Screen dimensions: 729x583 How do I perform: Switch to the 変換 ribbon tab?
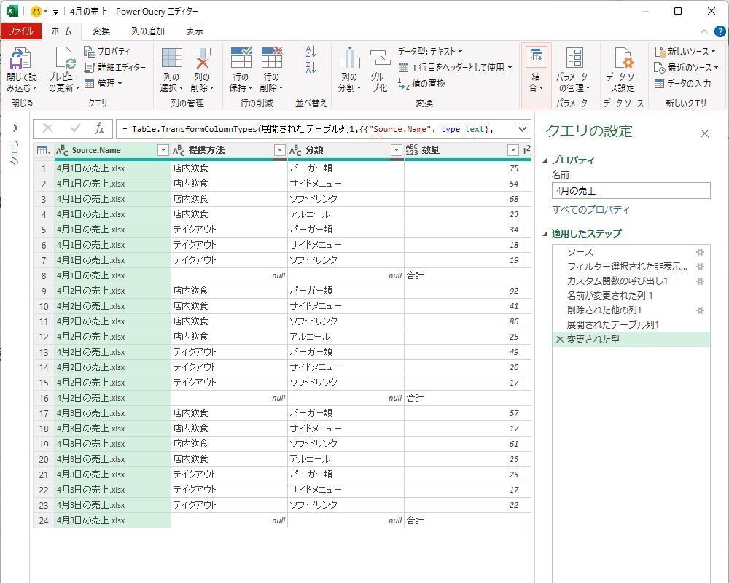[x=101, y=31]
